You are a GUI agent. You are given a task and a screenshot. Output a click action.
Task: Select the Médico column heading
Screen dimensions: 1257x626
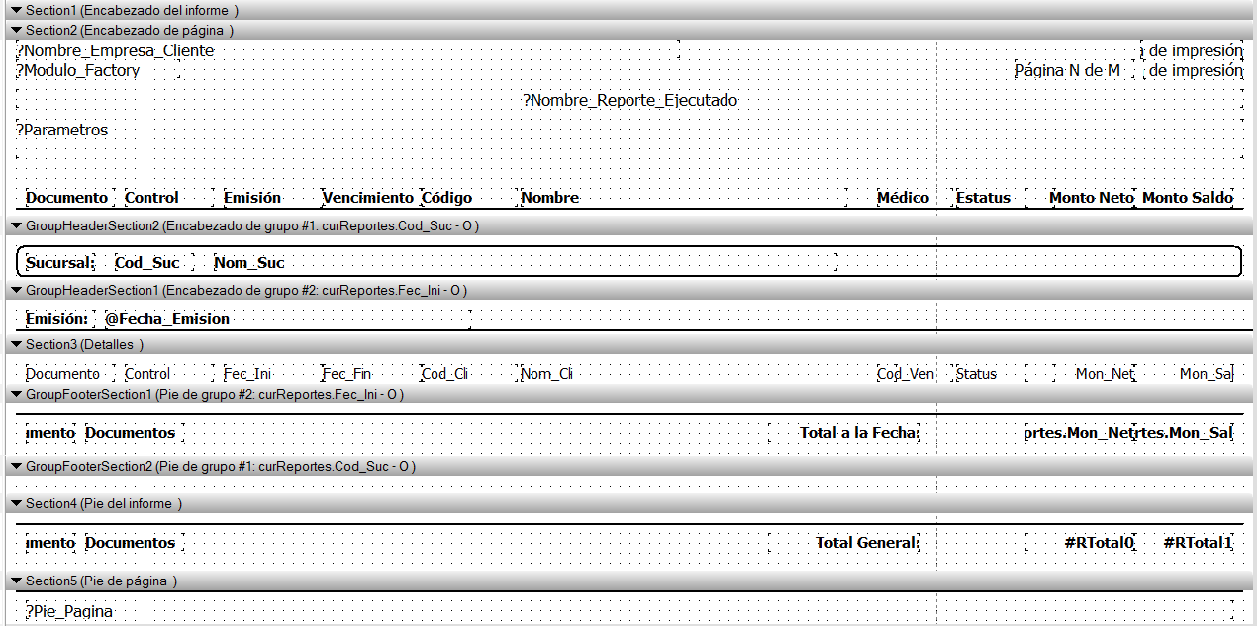click(x=904, y=198)
